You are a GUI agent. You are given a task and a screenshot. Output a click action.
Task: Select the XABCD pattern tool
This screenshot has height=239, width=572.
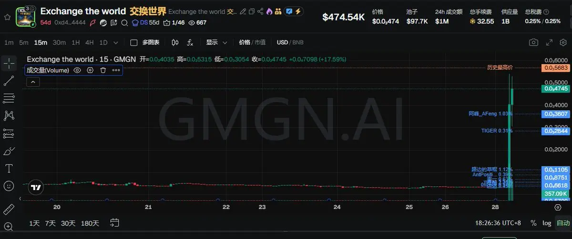9,115
